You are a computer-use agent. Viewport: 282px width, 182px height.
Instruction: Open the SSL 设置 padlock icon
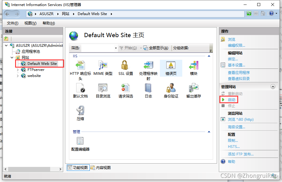click(125, 65)
